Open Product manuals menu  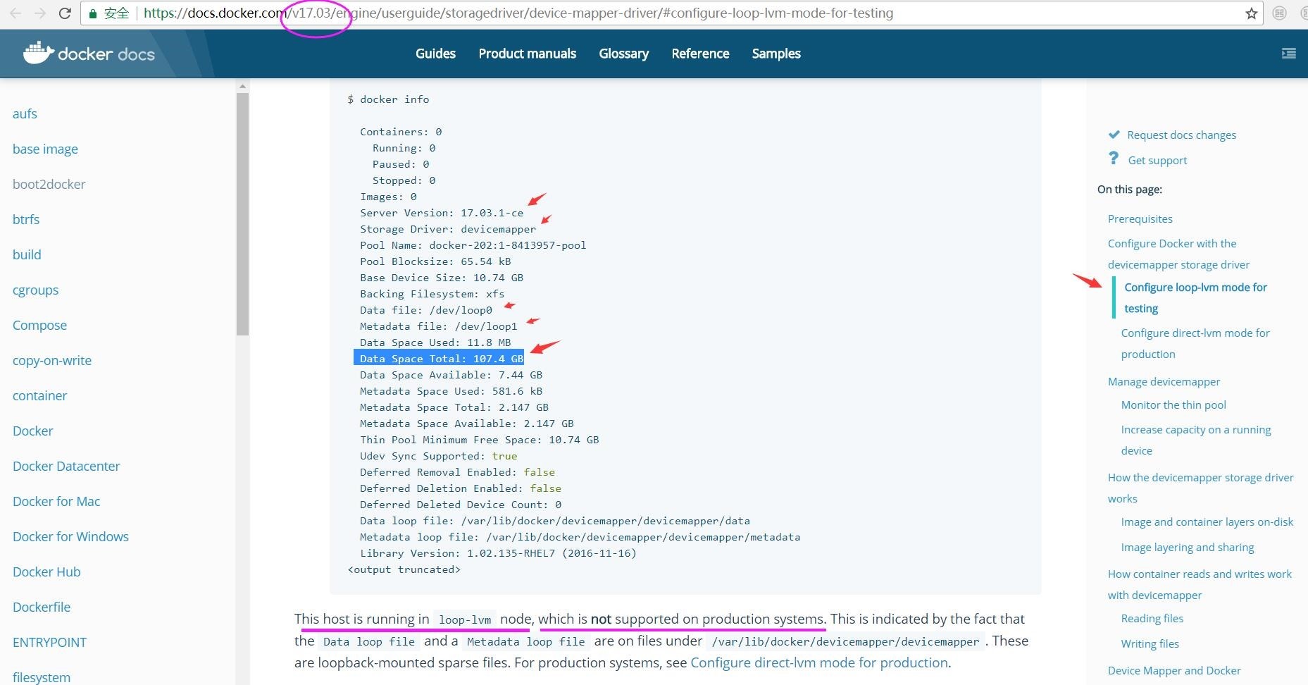click(527, 54)
